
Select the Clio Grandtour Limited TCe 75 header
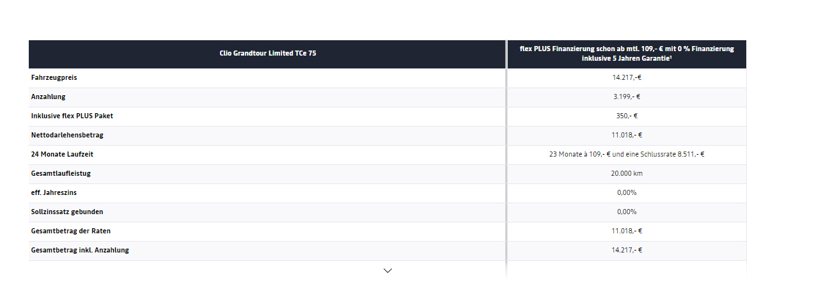[267, 54]
